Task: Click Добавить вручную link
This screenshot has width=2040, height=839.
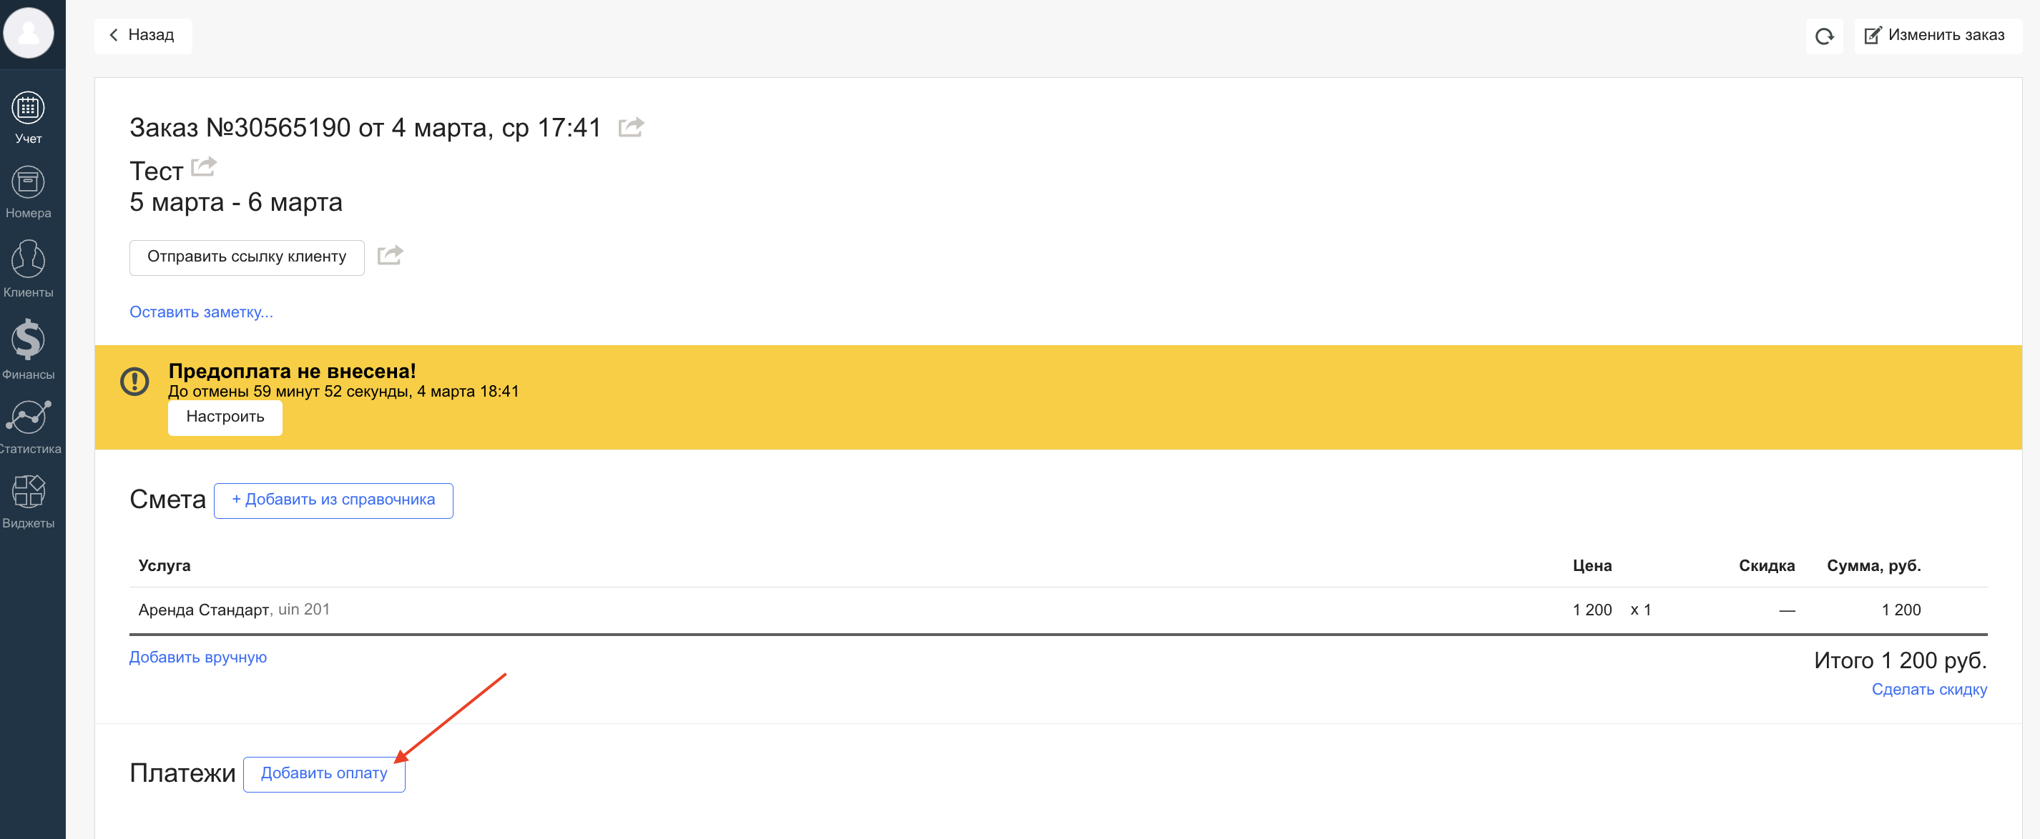Action: pos(198,657)
